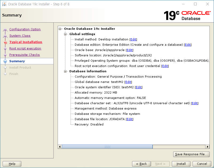Select the Recovery: Disabled row
The height and width of the screenshot is (168, 214).
89,124
